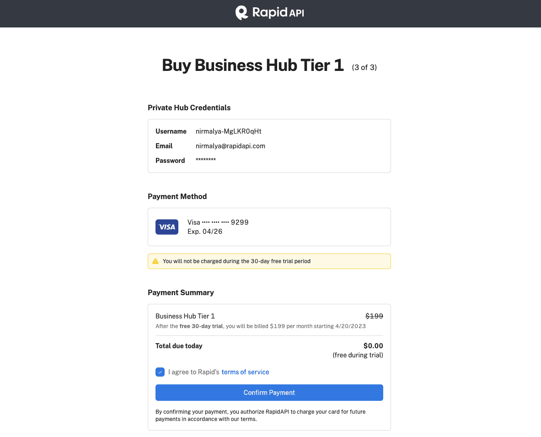Image resolution: width=541 pixels, height=437 pixels.
Task: Uncheck the terms of service agreement checkbox
Action: coord(160,372)
